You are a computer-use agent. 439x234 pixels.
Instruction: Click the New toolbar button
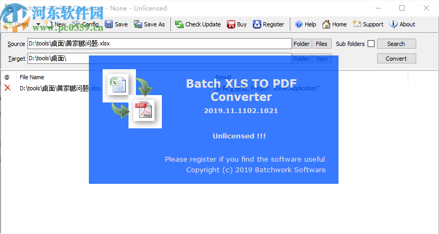(55, 24)
